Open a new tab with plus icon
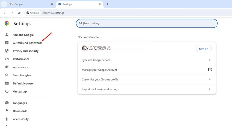232x126 pixels. 107,4
